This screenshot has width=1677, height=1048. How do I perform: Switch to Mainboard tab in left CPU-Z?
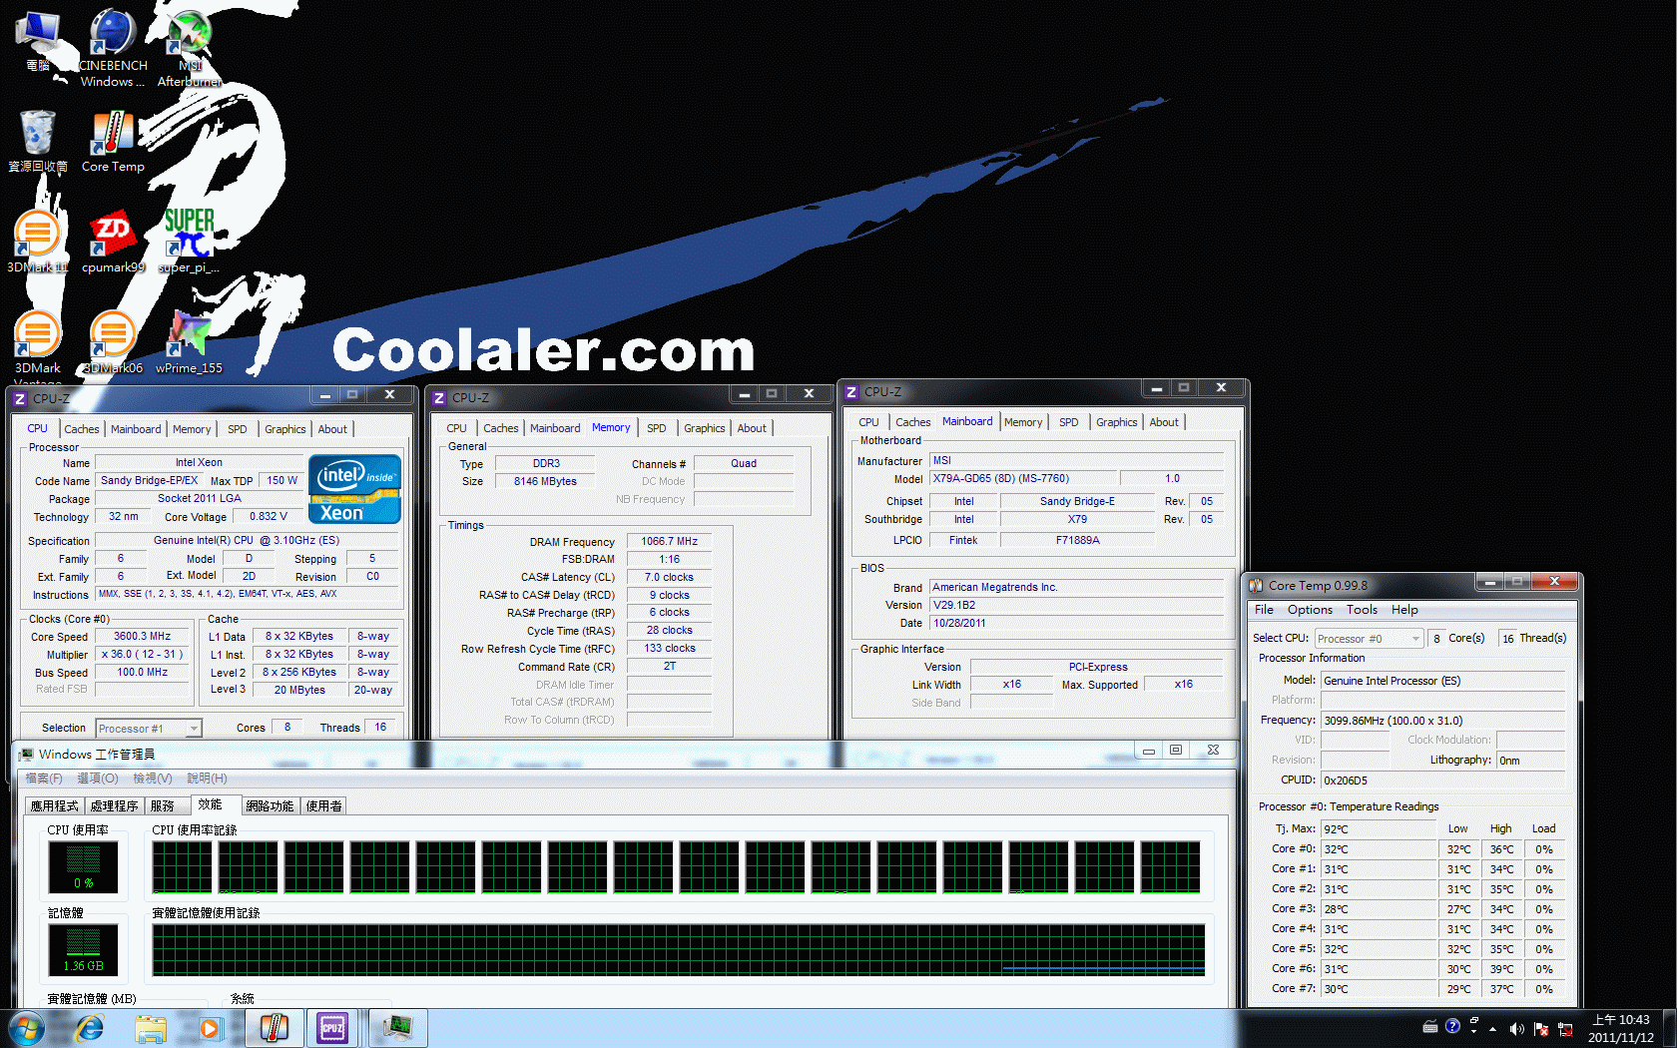(136, 429)
